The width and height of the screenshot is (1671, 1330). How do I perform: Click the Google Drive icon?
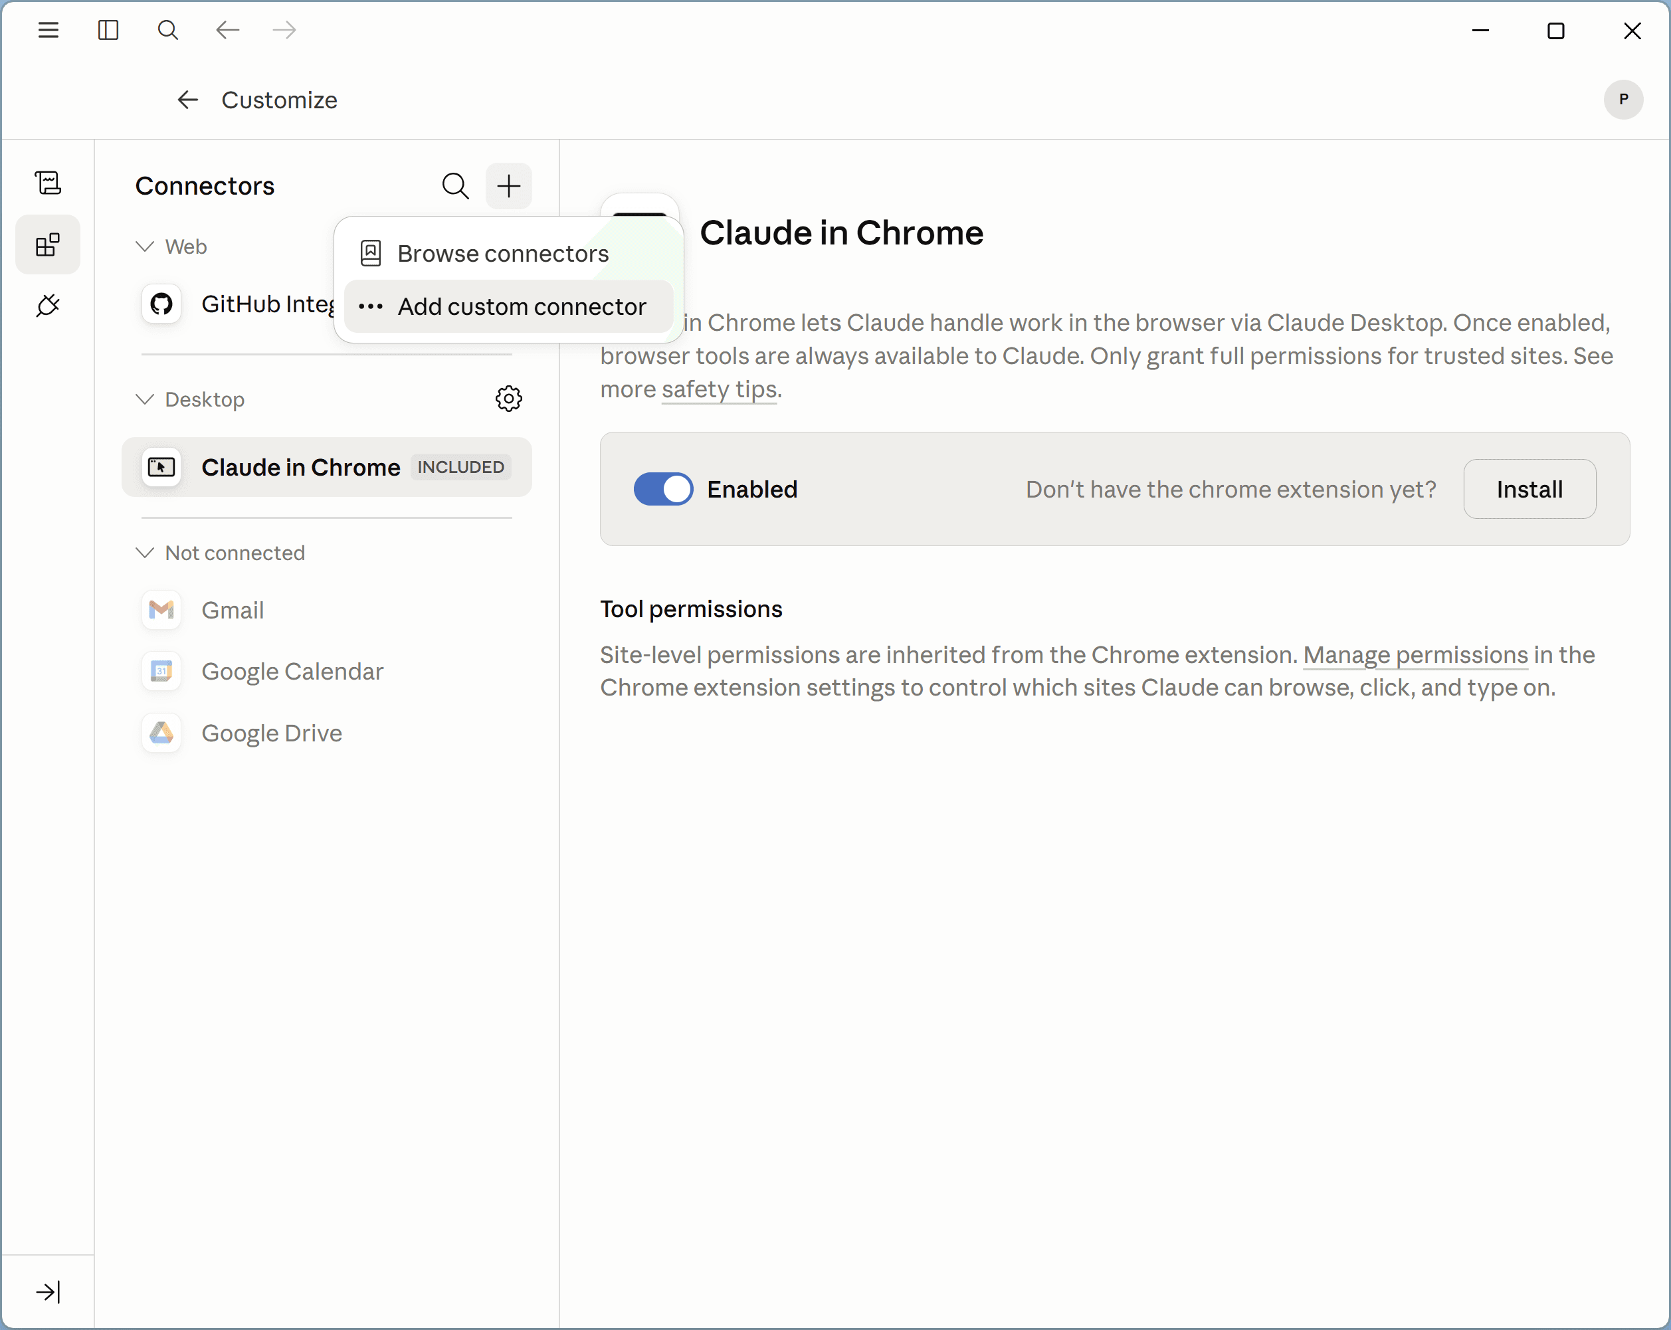click(161, 732)
